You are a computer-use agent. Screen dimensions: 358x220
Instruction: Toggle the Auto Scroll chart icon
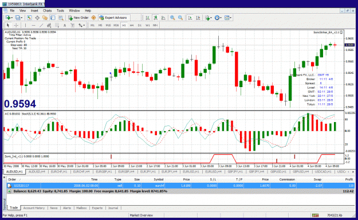pyautogui.click(x=190, y=18)
